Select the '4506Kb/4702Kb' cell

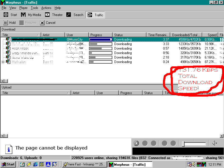click(x=190, y=39)
